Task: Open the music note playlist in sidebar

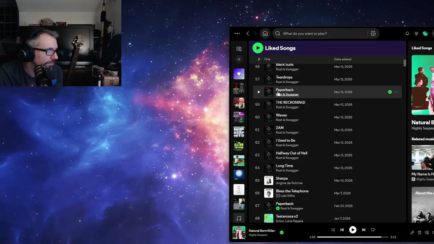Action: 239,219
